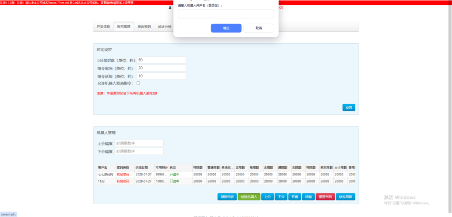Focus the 指令取消 seconds field
The height and width of the screenshot is (217, 452).
162,68
